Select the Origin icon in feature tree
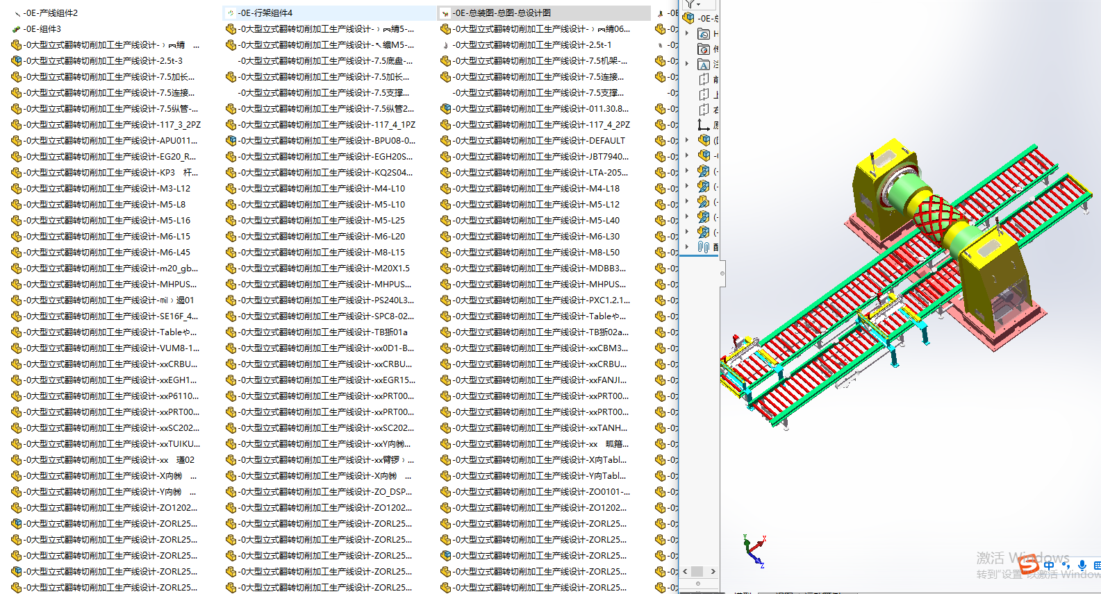The height and width of the screenshot is (594, 1101). click(x=704, y=125)
